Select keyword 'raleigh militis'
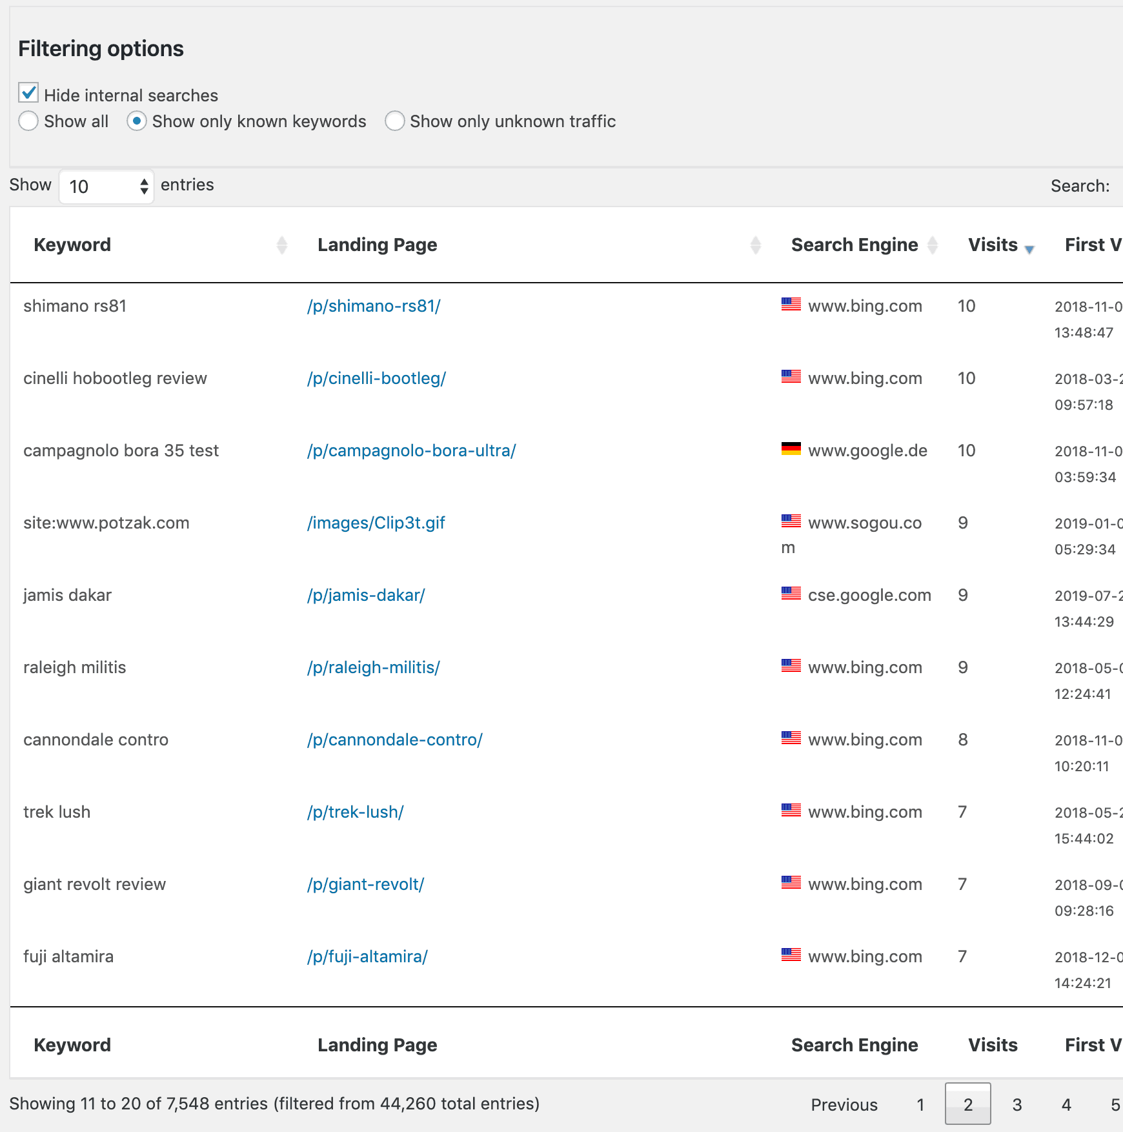1123x1132 pixels. tap(74, 667)
